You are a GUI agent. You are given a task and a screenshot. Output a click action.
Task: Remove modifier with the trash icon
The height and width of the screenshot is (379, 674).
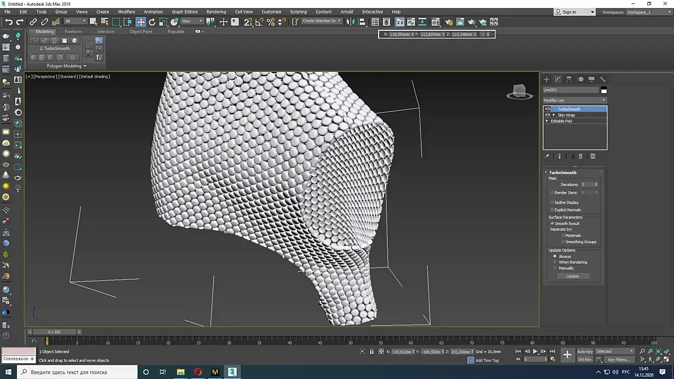click(x=581, y=156)
